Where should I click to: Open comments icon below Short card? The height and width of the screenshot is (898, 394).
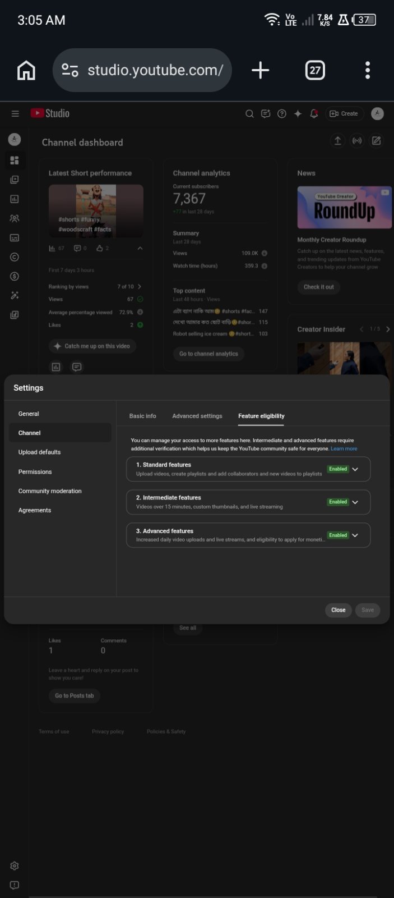[x=77, y=367]
